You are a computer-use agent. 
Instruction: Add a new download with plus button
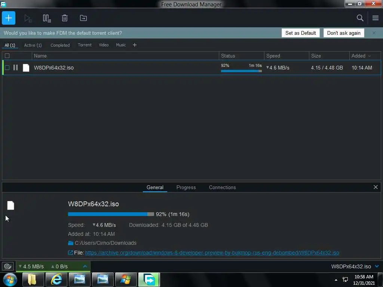pyautogui.click(x=9, y=18)
